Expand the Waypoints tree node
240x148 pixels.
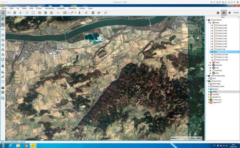209,65
